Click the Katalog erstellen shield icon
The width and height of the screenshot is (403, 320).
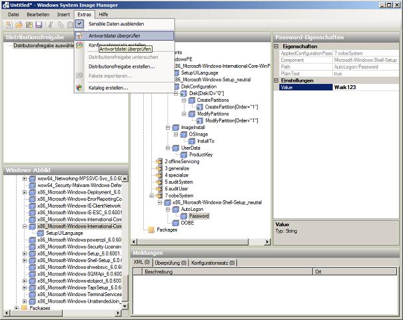tap(79, 88)
